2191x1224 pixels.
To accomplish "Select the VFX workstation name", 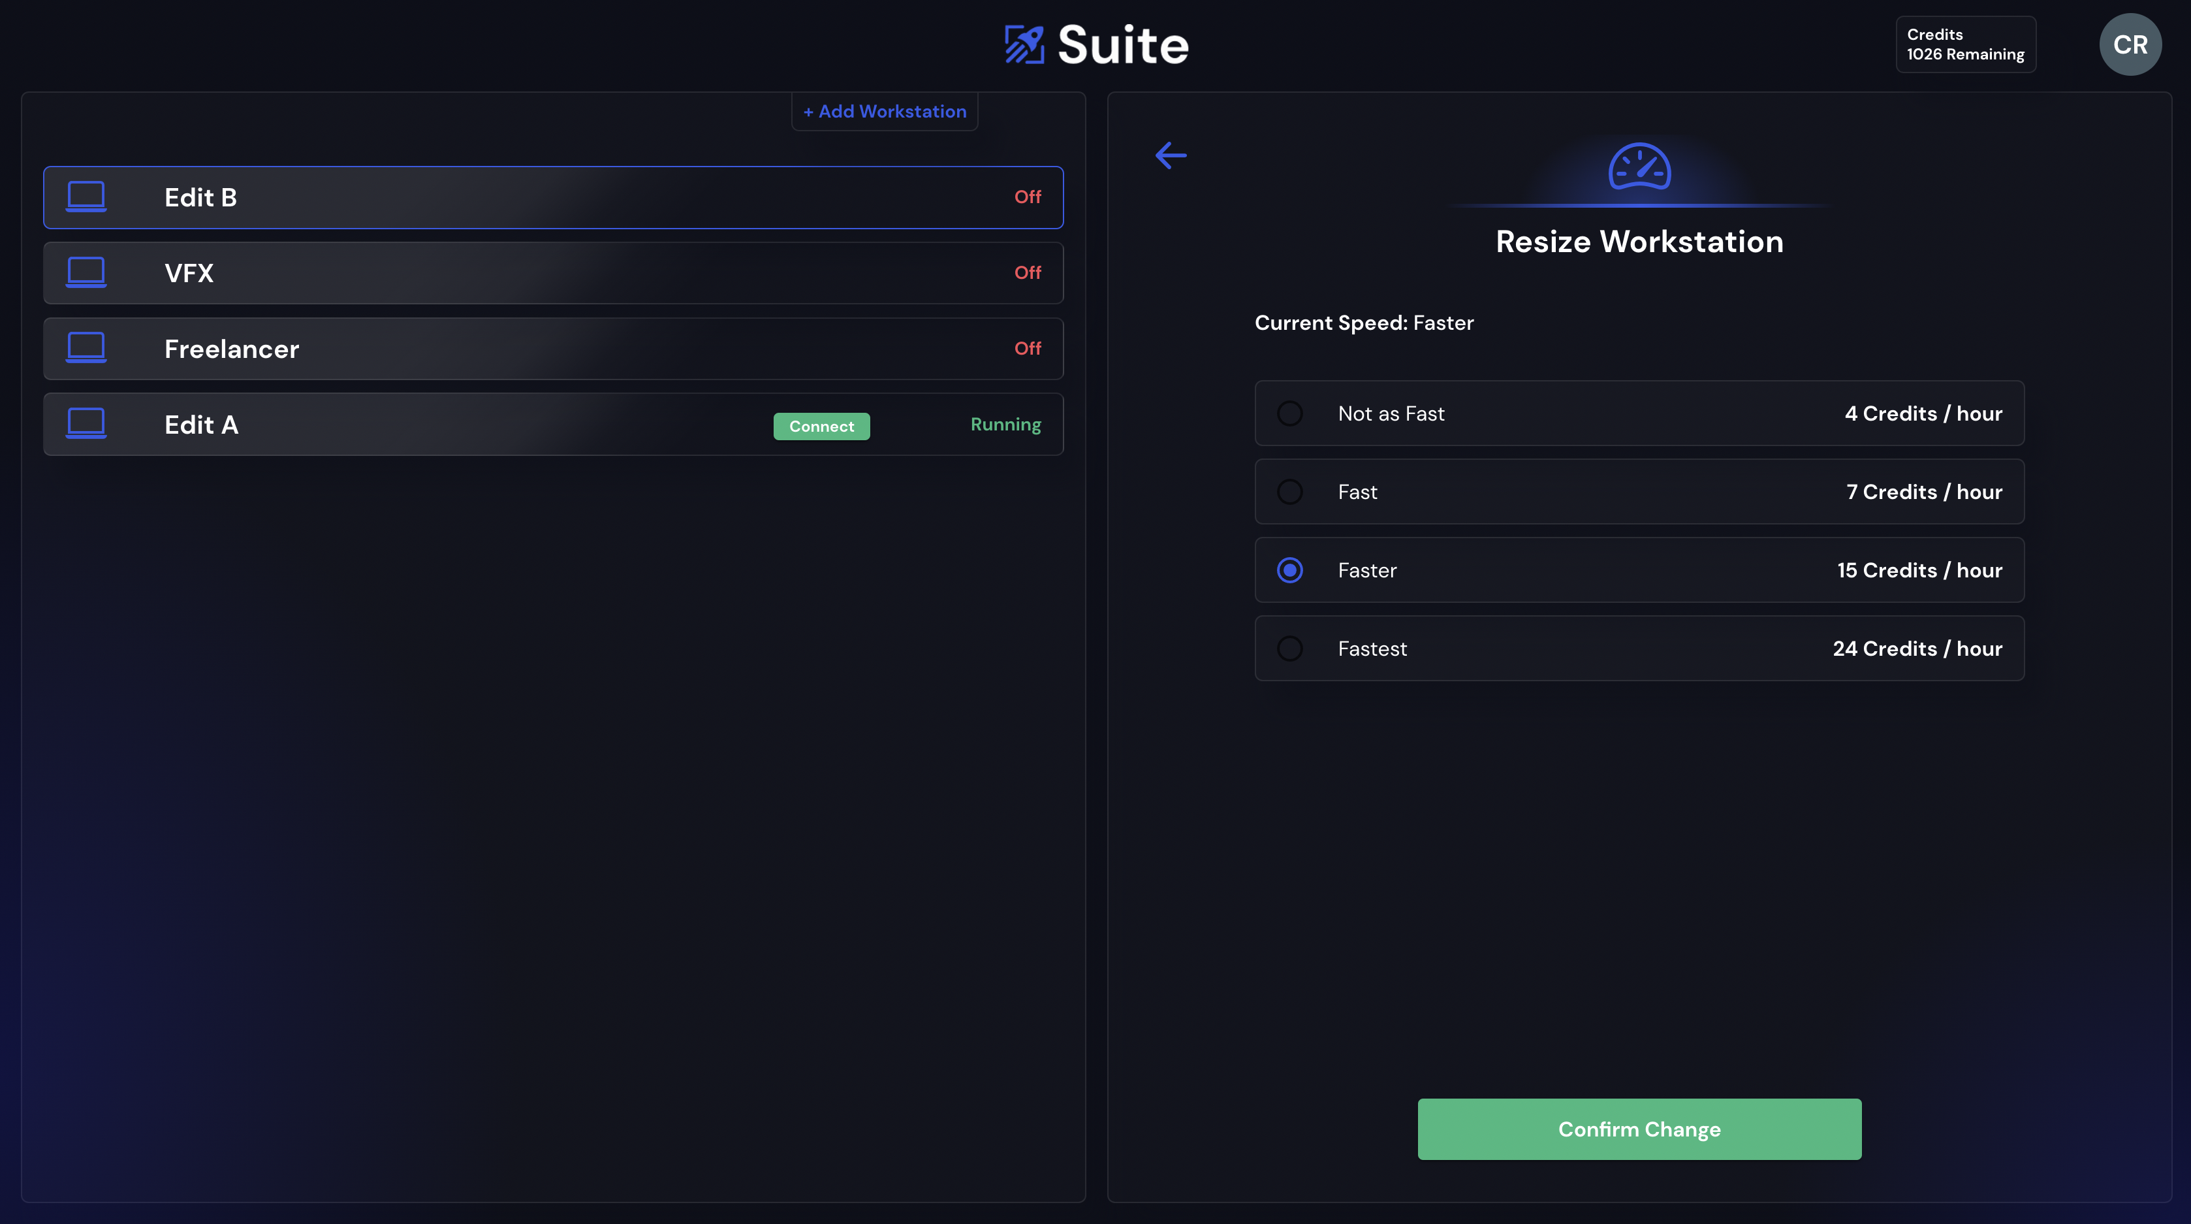I will point(189,273).
